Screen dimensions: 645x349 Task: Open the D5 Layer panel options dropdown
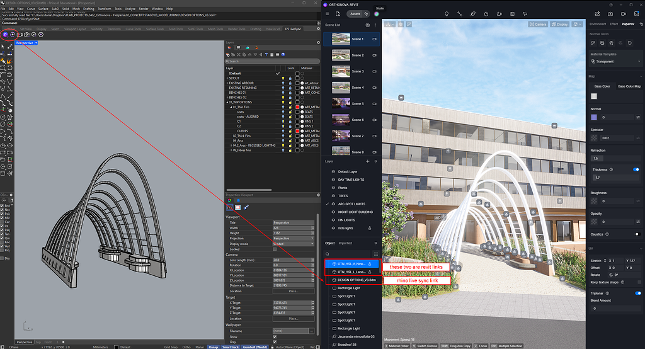(x=375, y=161)
